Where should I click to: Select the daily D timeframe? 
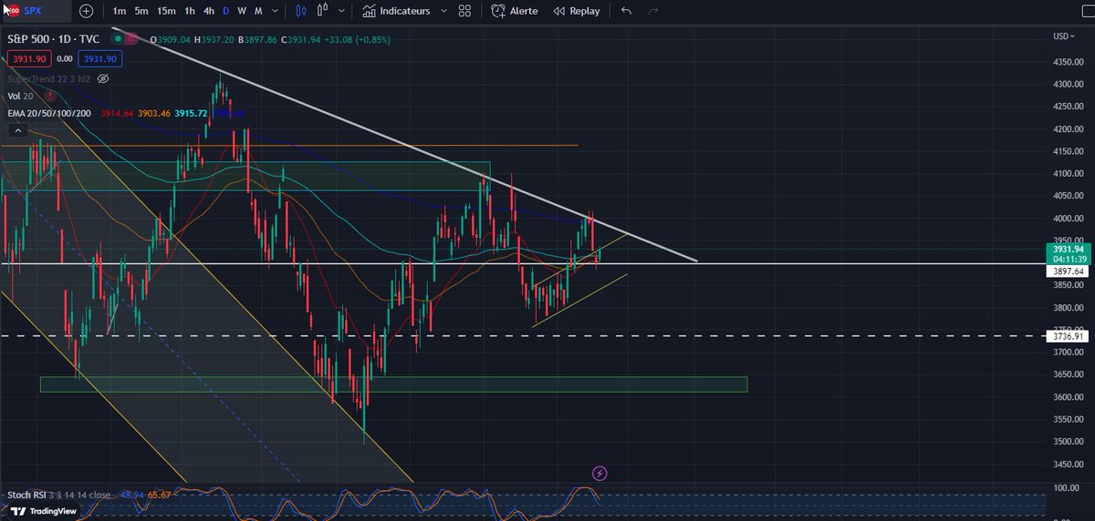point(226,11)
